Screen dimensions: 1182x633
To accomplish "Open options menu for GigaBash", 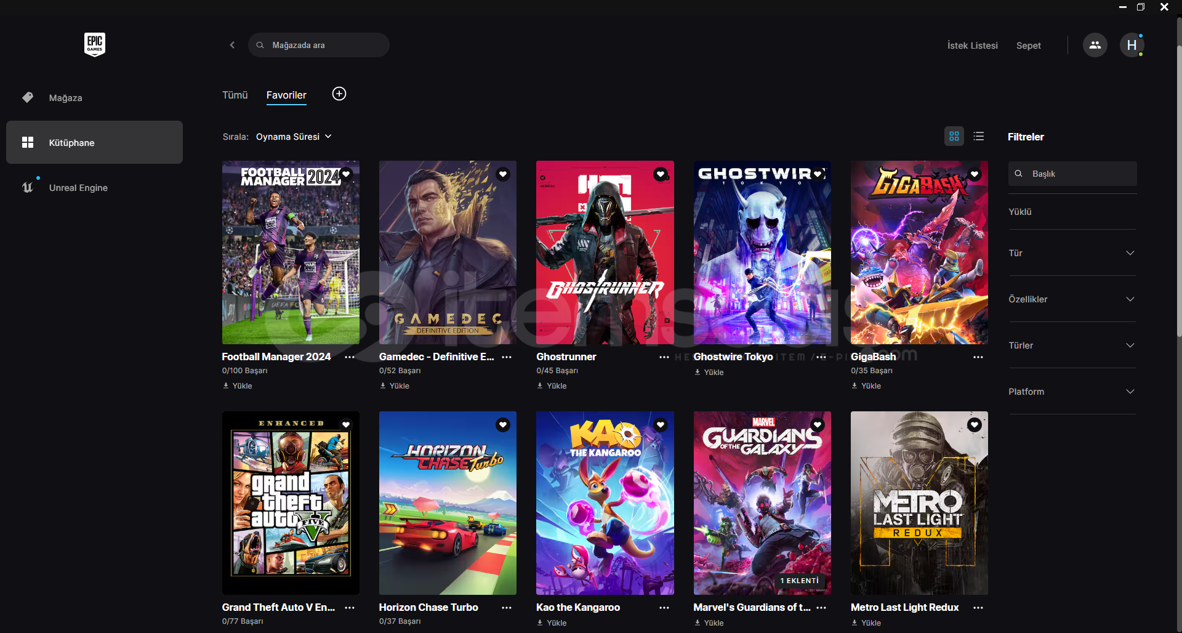I will (978, 357).
